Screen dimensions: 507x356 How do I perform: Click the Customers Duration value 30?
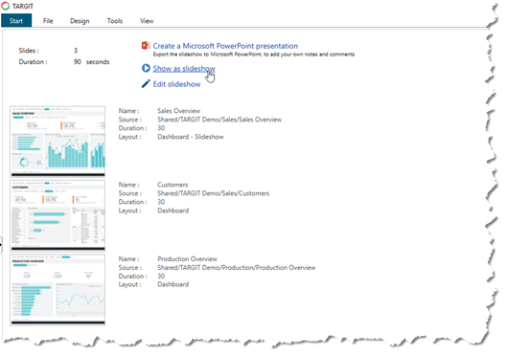coord(161,202)
